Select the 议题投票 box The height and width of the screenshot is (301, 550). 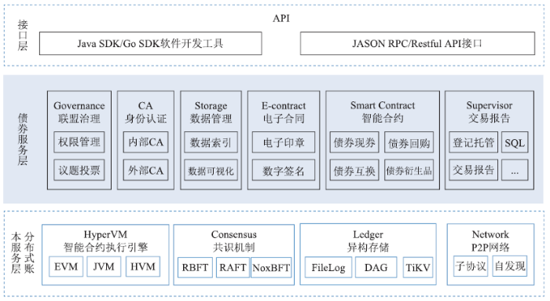click(79, 170)
